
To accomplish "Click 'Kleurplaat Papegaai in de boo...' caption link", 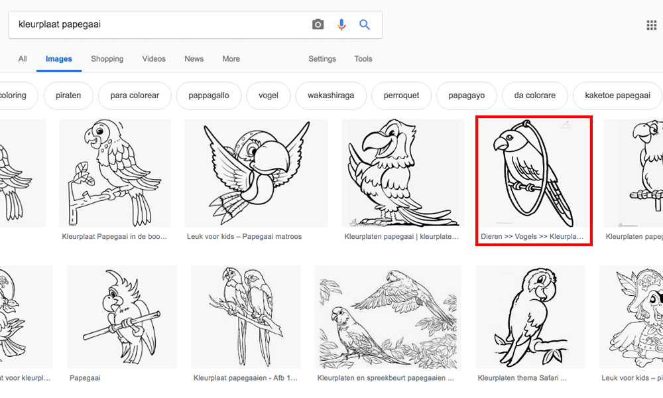I will pos(114,236).
